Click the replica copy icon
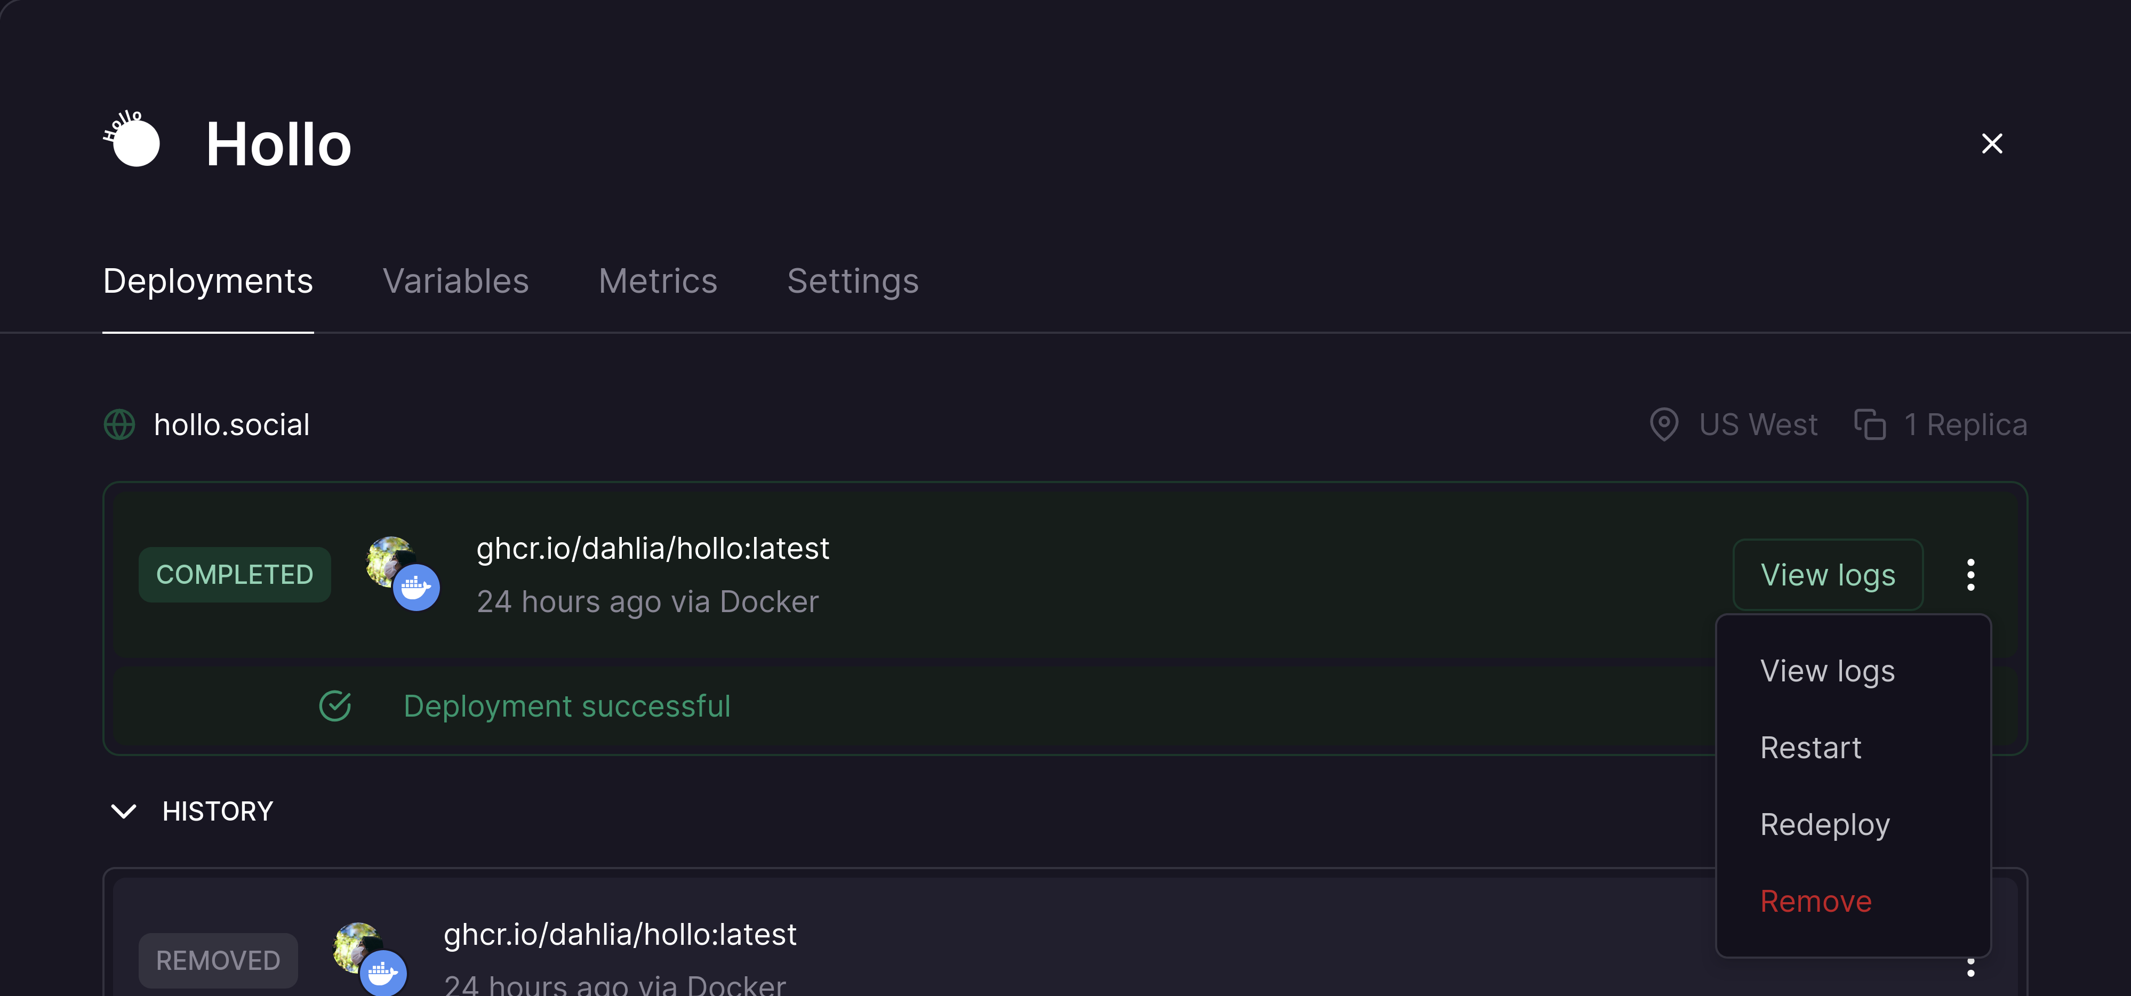This screenshot has width=2131, height=996. pyautogui.click(x=1870, y=425)
